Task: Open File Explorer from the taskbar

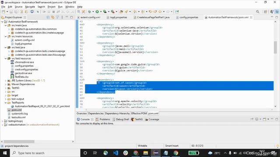Action: pyautogui.click(x=146, y=153)
